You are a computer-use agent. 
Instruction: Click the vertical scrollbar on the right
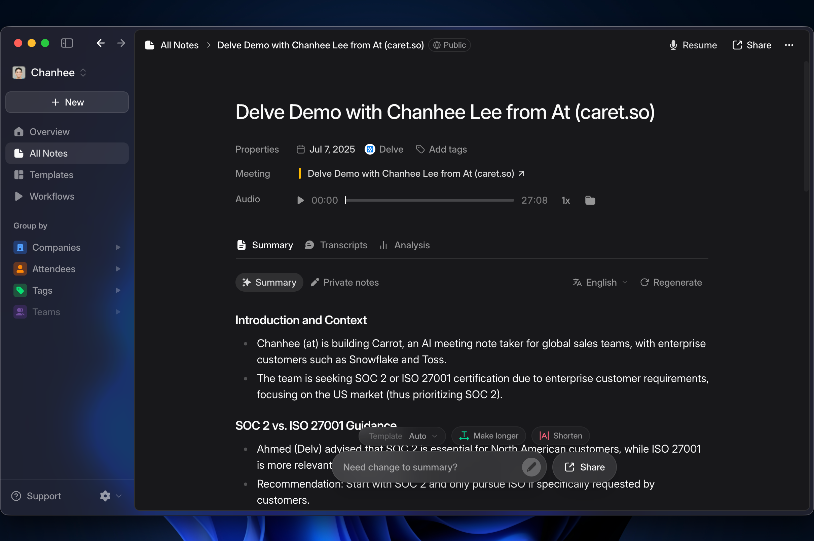coord(806,126)
